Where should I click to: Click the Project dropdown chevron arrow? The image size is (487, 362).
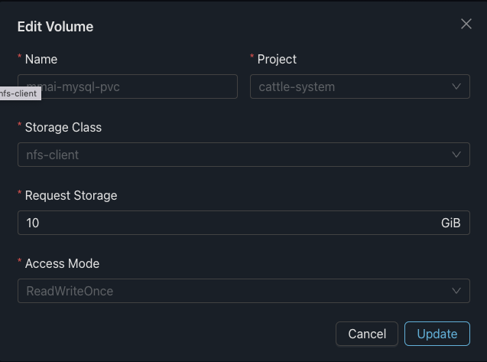coord(456,86)
